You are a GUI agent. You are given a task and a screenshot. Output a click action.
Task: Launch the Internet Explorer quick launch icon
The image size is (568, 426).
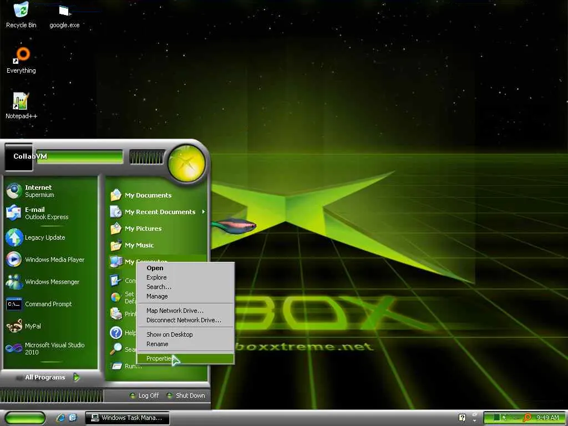60,418
